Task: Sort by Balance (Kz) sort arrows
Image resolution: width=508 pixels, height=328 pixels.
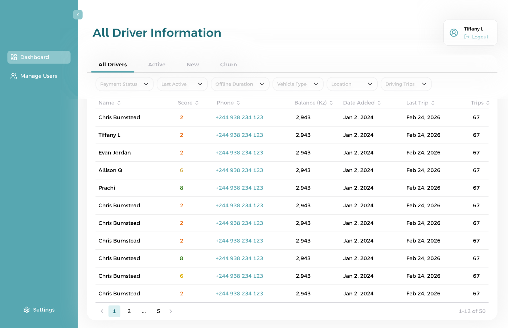Action: click(x=331, y=103)
